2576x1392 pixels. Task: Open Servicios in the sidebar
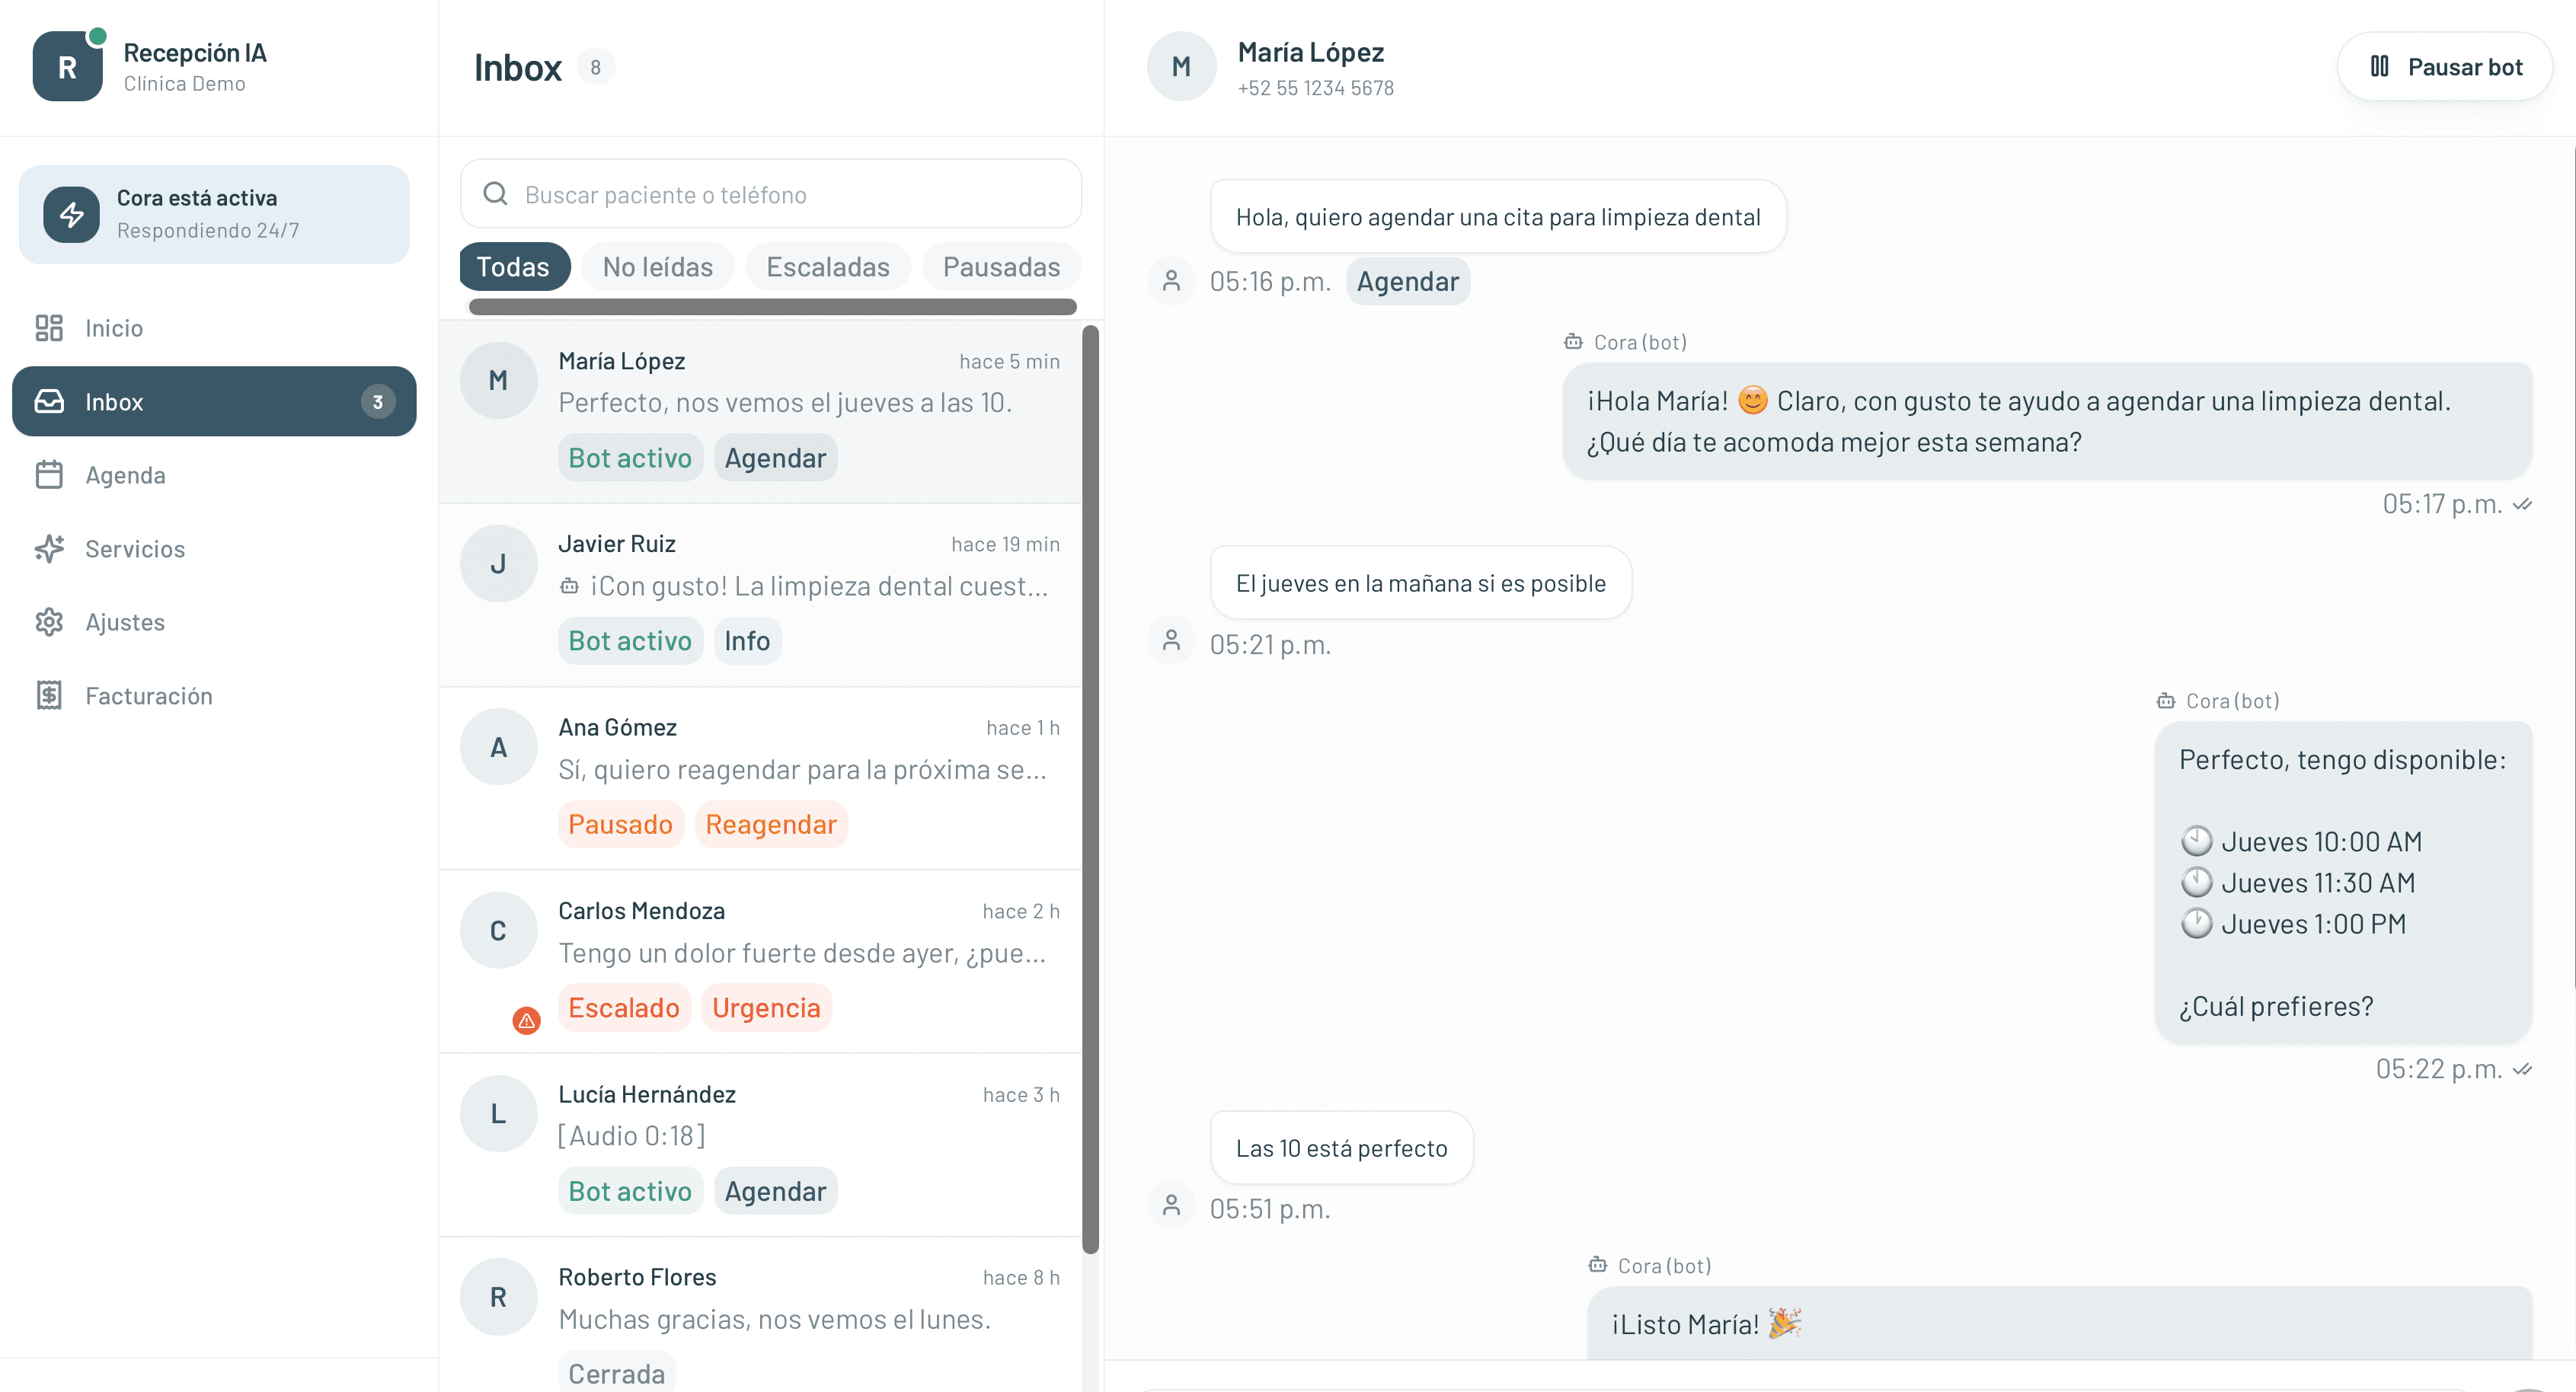214,548
